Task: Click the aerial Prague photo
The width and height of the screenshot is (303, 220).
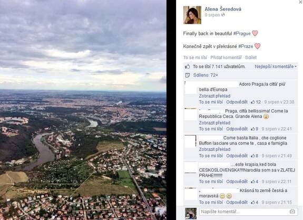Action: point(83,110)
